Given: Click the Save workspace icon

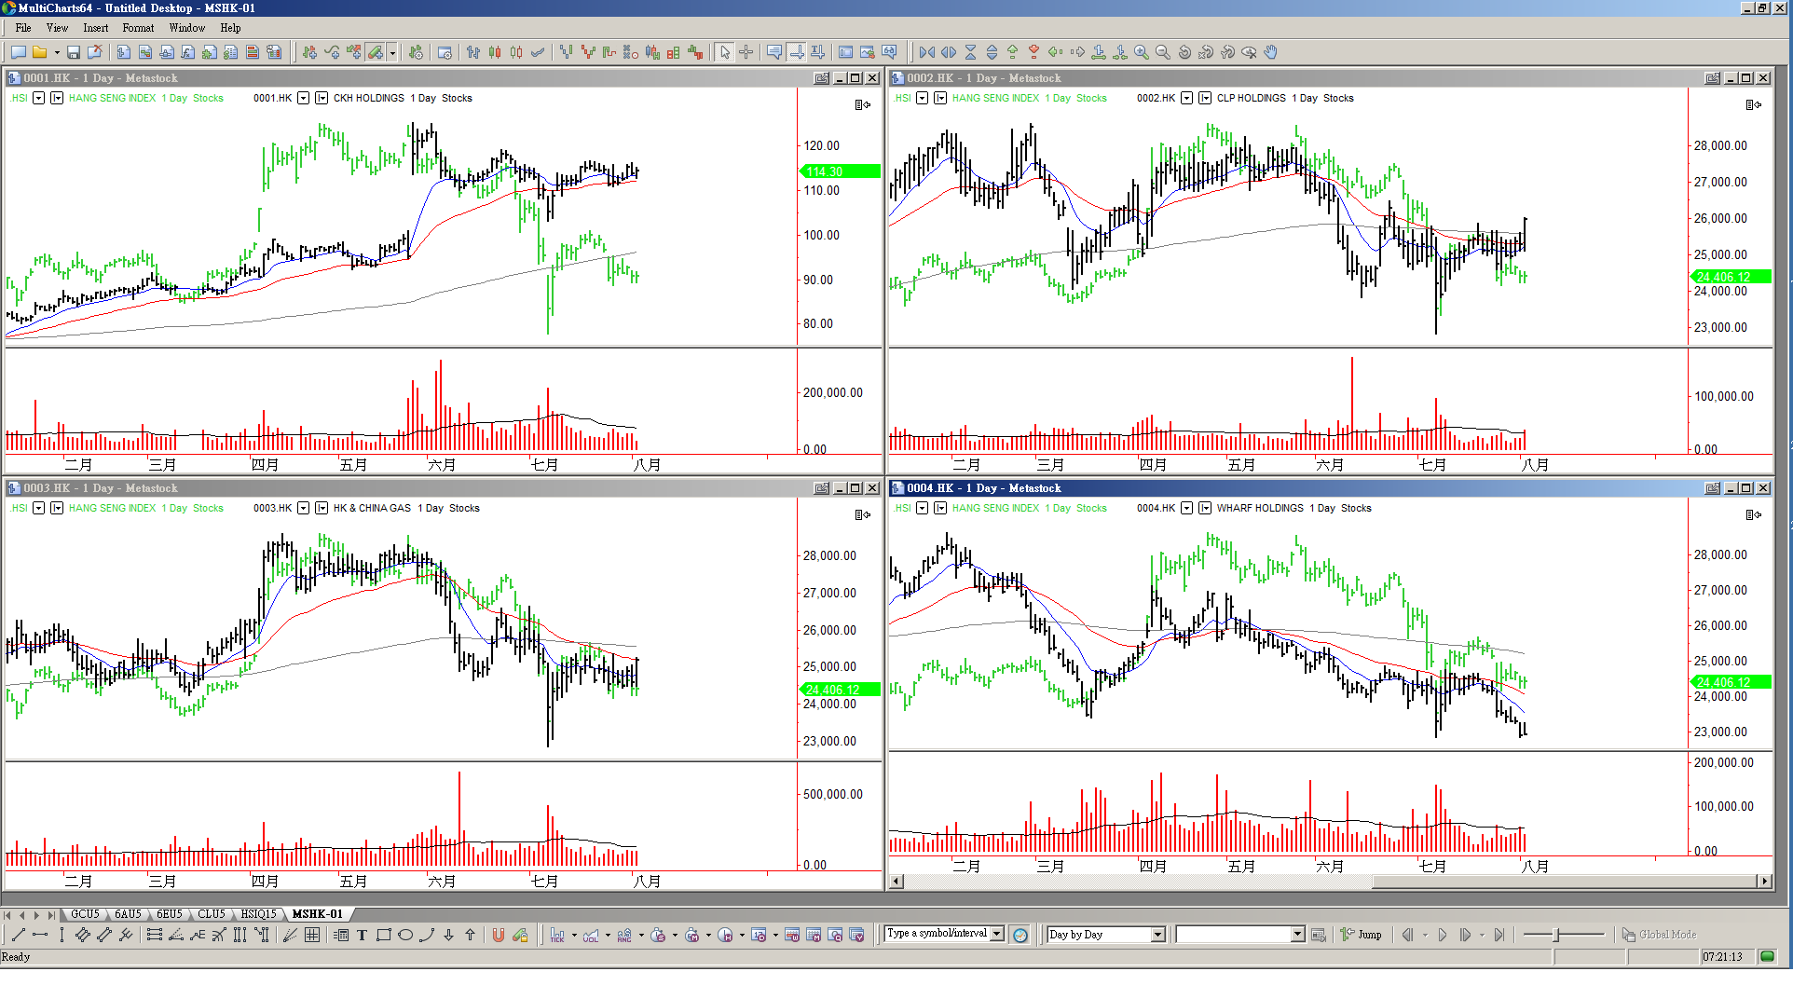Looking at the screenshot, I should click(74, 53).
